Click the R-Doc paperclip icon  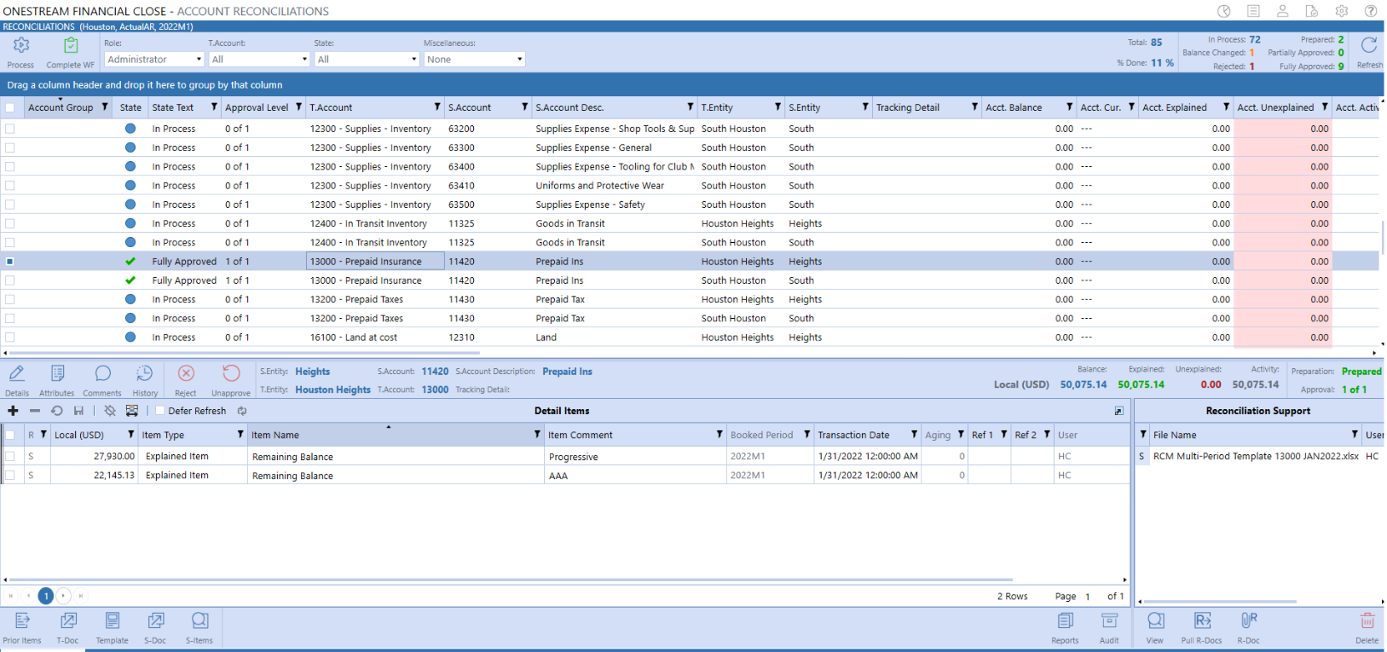[1249, 620]
